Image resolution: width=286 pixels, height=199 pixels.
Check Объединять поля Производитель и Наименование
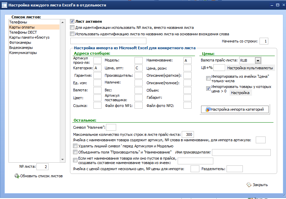[75, 152]
